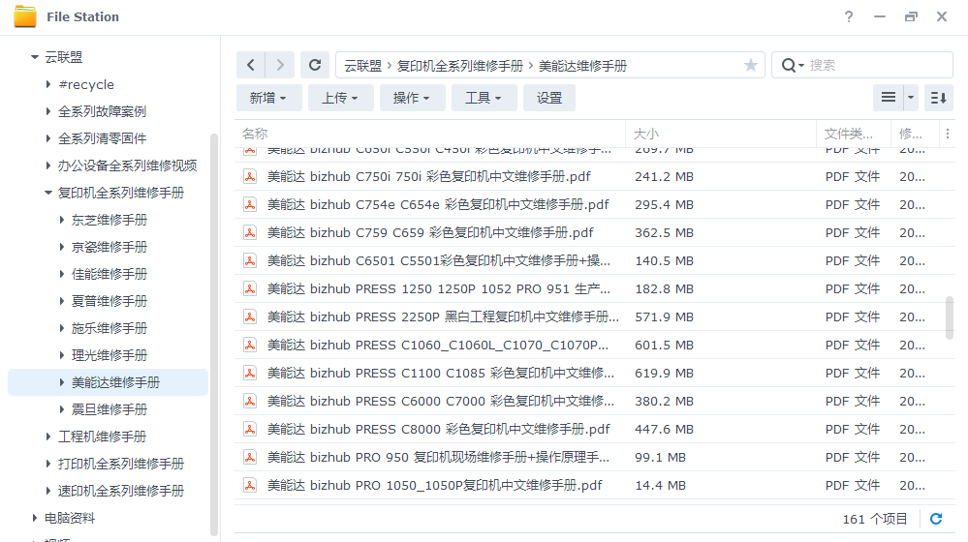Sort files by the 文件类 column header

tap(854, 134)
